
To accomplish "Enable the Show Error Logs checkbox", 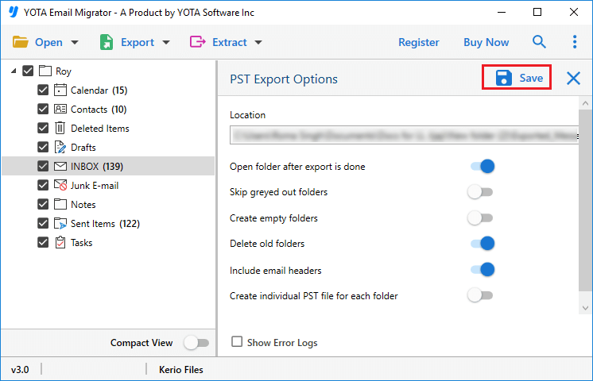I will click(237, 342).
